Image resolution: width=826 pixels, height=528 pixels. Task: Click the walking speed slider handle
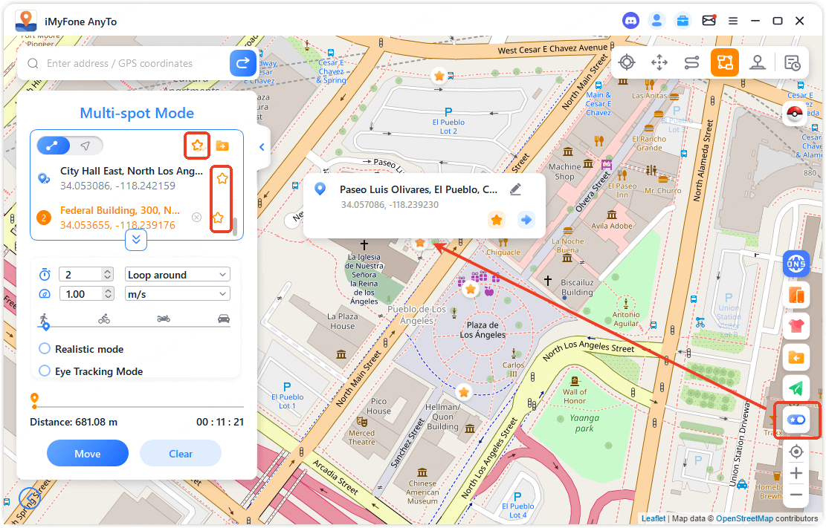click(45, 325)
